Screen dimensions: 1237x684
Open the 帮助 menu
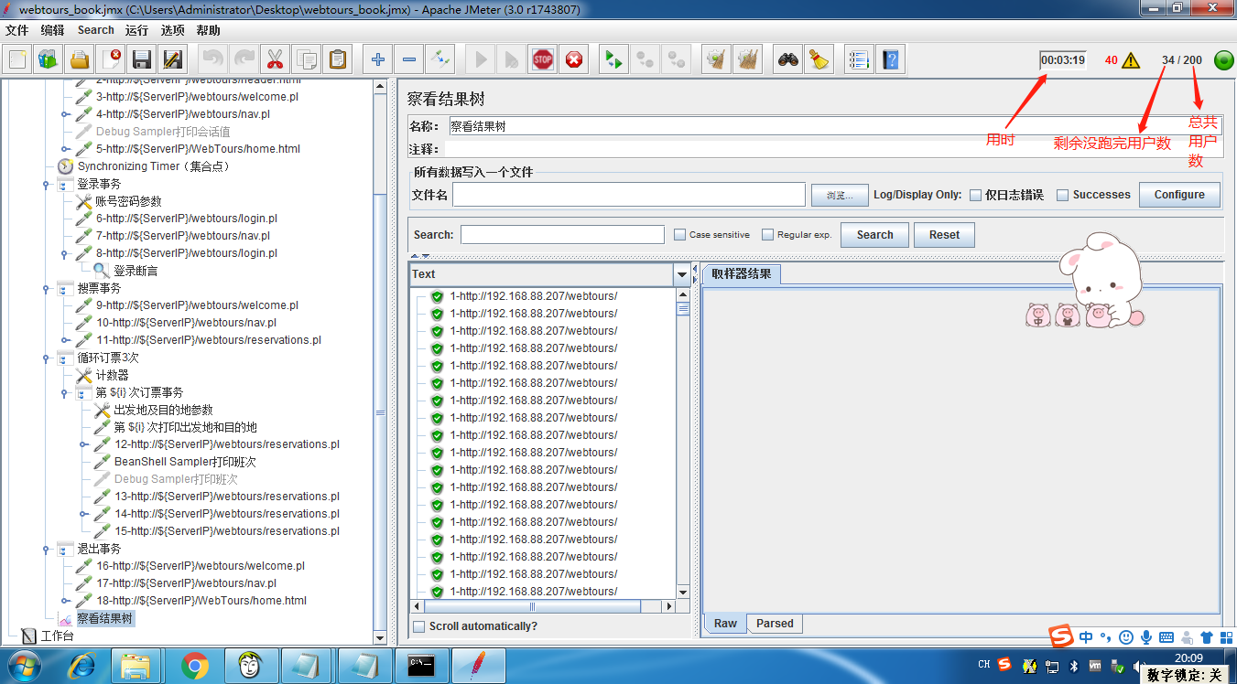tap(208, 30)
